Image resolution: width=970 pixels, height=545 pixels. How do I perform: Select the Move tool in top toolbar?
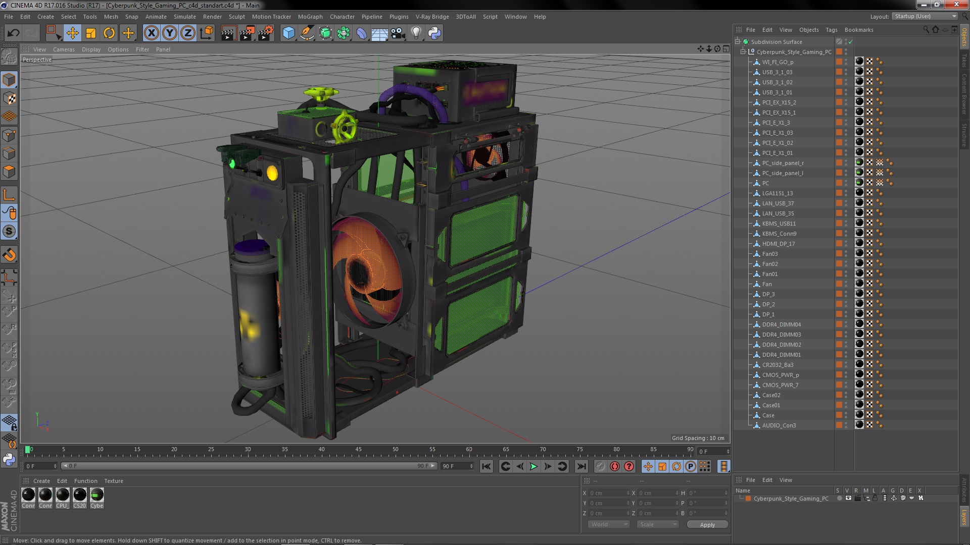[x=72, y=33]
